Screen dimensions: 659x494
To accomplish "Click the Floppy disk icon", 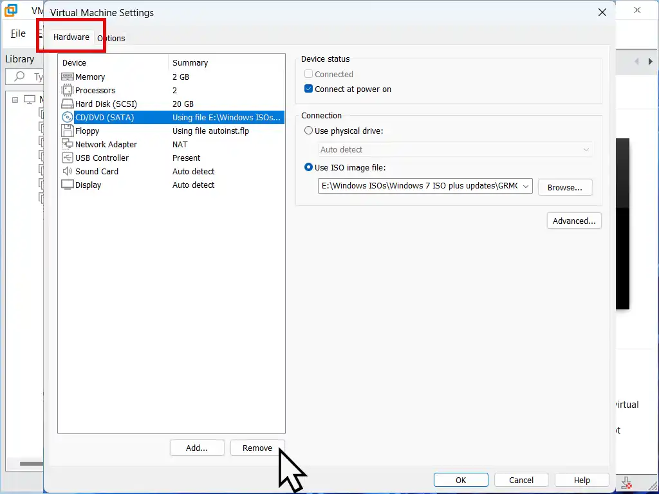I will click(67, 131).
